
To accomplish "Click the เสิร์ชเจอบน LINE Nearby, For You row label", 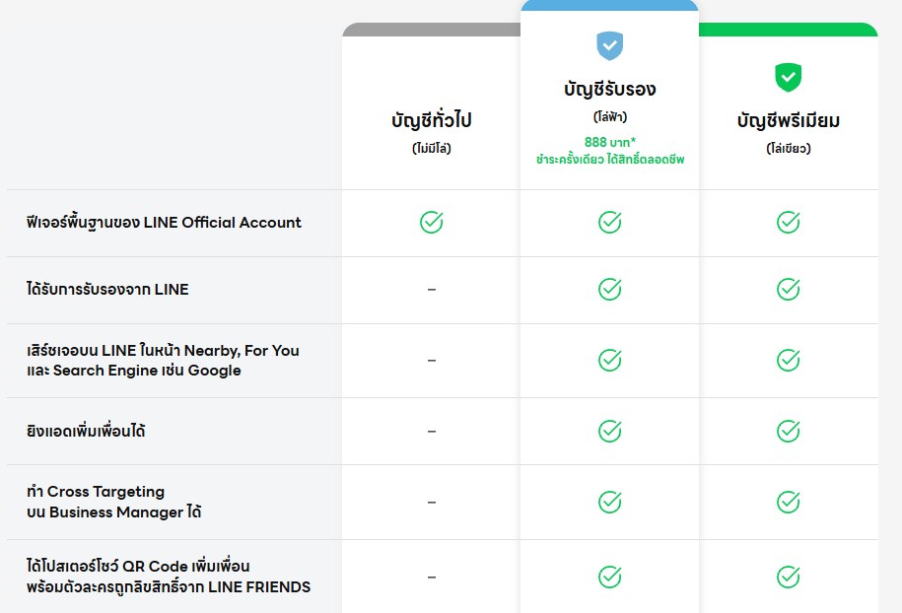I will 163,360.
